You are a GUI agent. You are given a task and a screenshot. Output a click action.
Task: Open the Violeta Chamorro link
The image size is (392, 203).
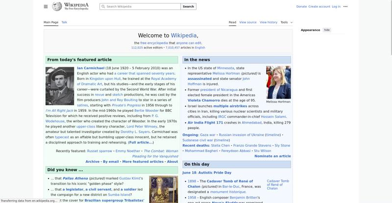[204, 101]
